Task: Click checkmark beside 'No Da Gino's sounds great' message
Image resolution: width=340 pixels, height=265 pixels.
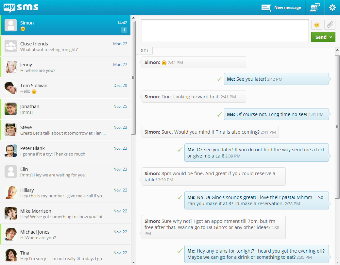Action: [x=180, y=197]
